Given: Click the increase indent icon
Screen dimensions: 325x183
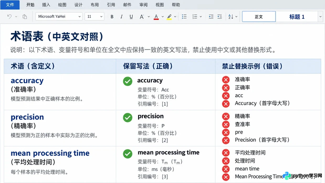Looking at the screenshot, I should (x=220, y=17).
